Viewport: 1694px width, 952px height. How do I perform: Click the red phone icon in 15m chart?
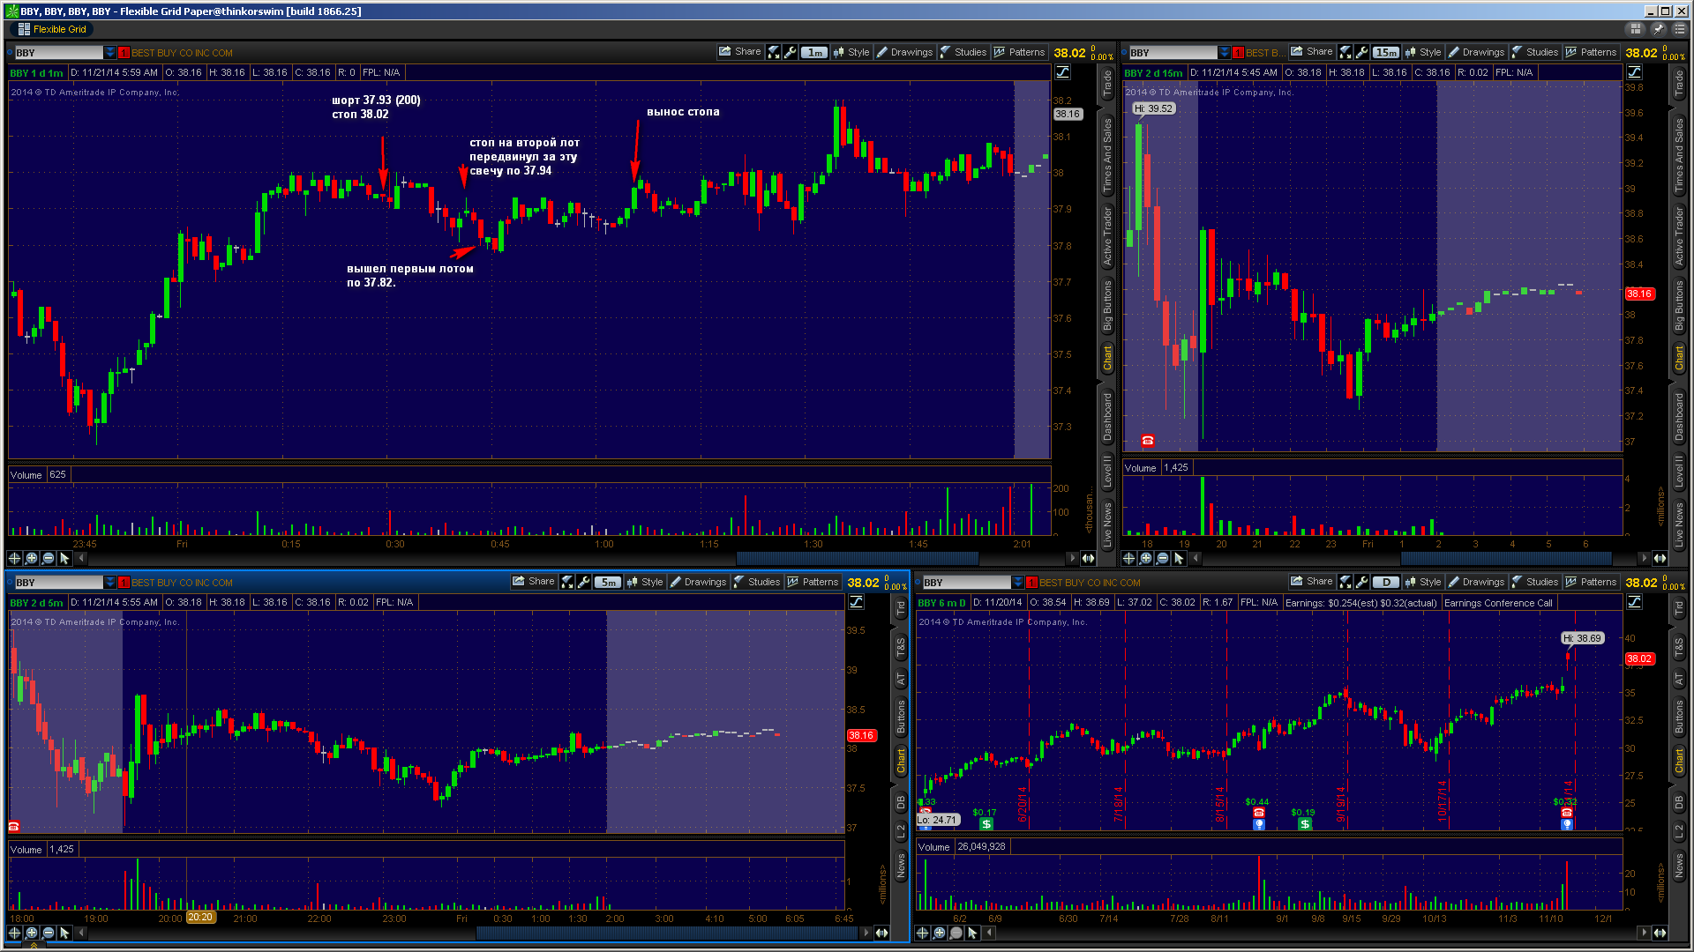[1148, 440]
